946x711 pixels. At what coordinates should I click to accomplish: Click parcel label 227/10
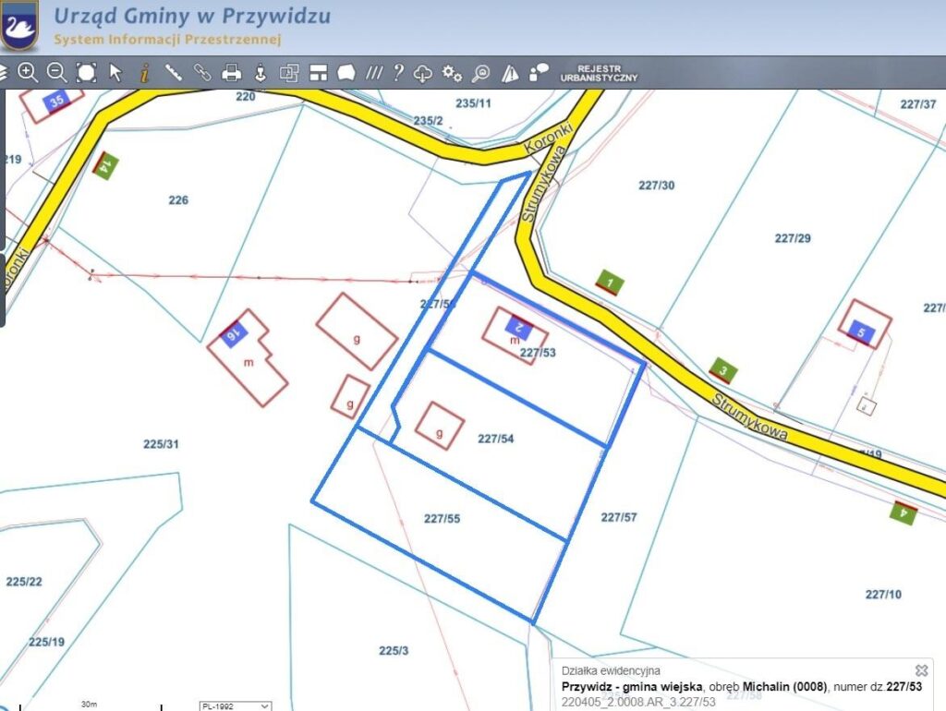(883, 594)
